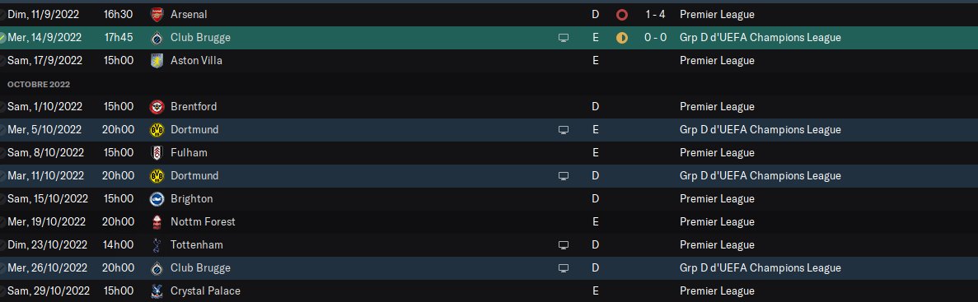Click TV icon for 5/10 Dortmund match
The width and height of the screenshot is (978, 302).
(564, 129)
